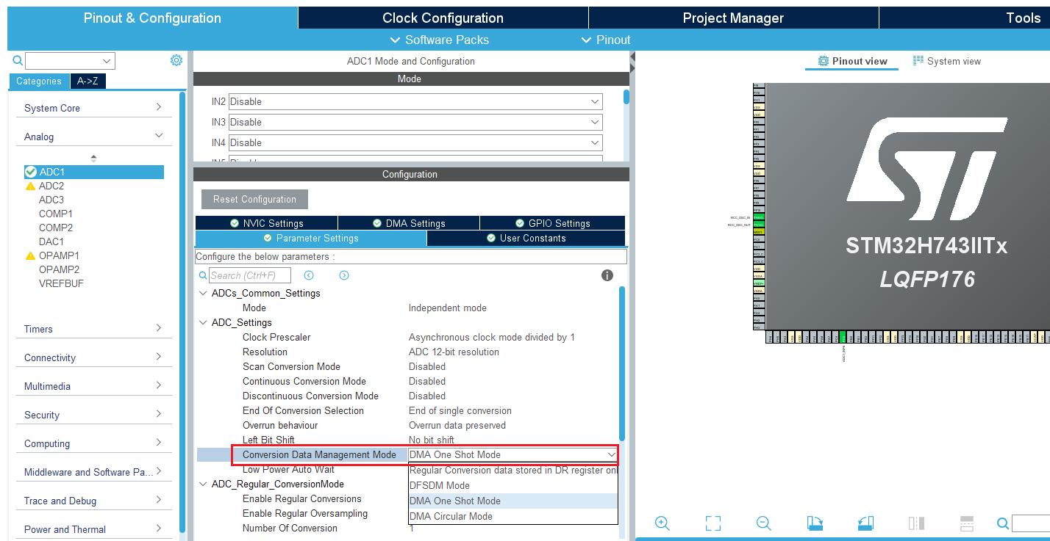Select the DFSDM Mode option

513,485
